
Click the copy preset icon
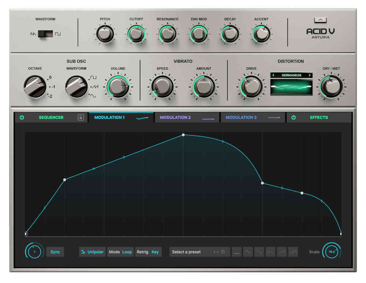pyautogui.click(x=223, y=252)
